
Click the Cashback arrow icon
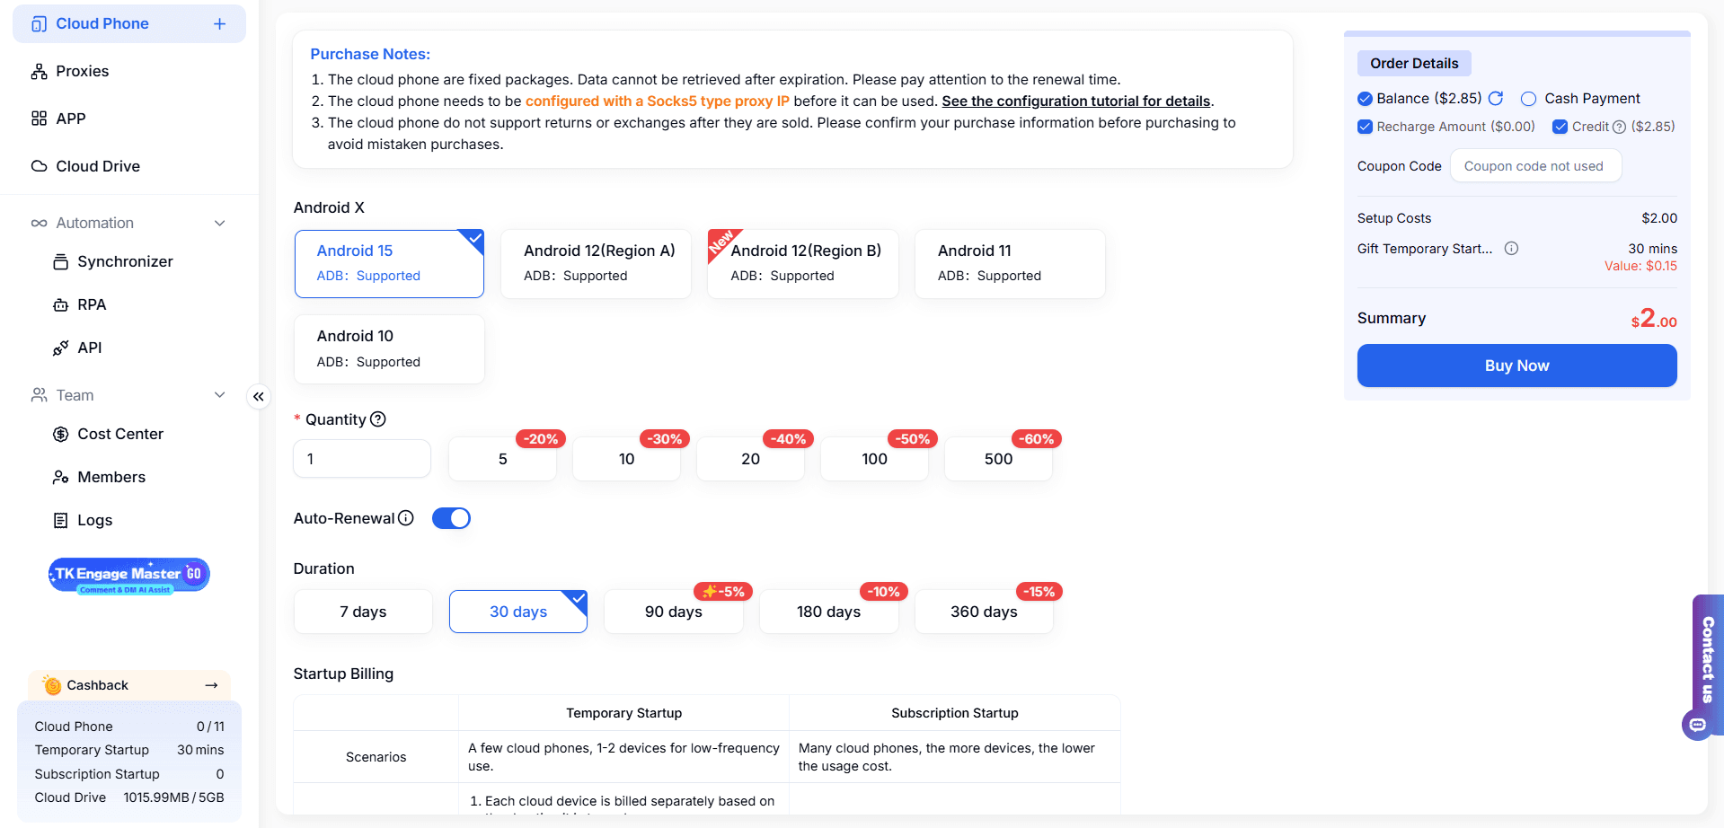click(211, 685)
